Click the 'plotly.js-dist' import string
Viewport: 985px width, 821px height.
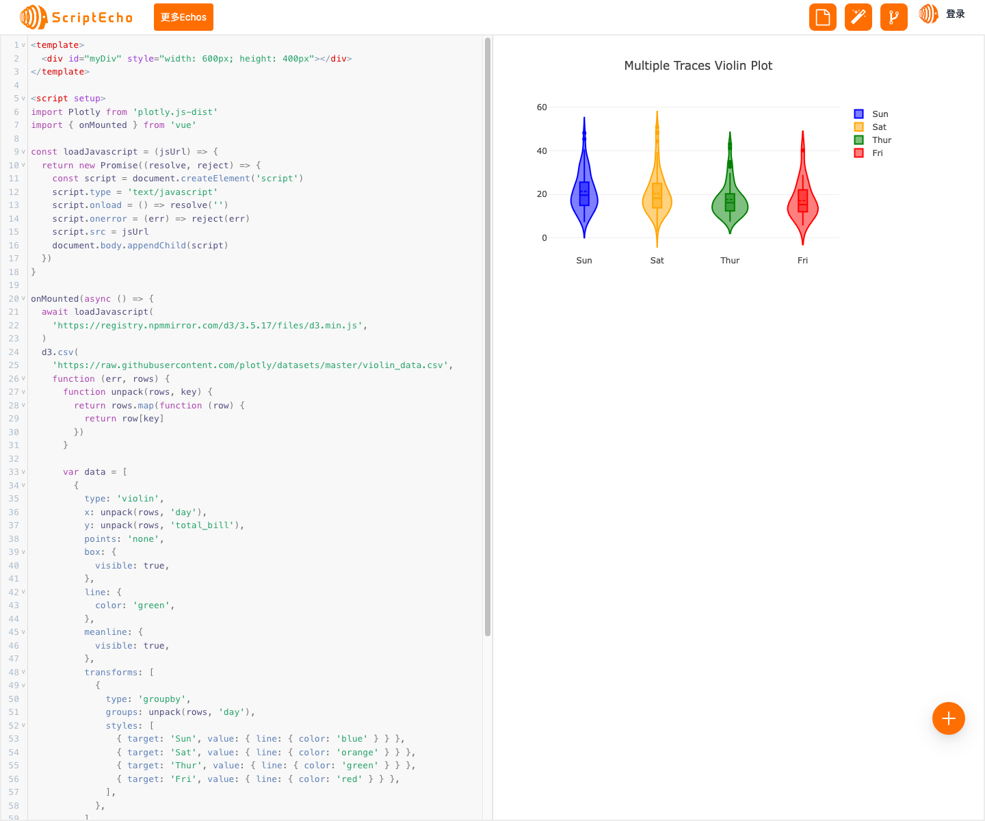(175, 112)
